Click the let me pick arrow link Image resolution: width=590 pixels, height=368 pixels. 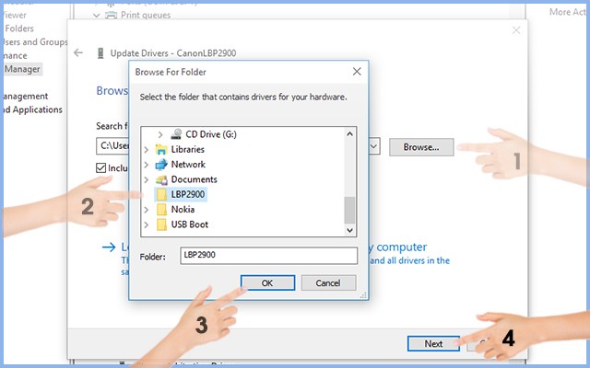point(109,247)
